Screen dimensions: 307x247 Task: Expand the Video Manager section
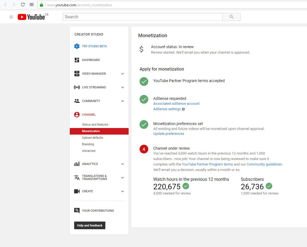(123, 74)
